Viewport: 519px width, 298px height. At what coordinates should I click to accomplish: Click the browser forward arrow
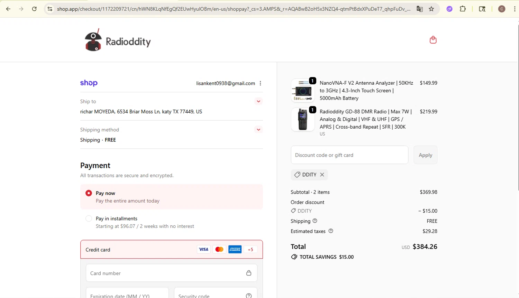tap(21, 9)
